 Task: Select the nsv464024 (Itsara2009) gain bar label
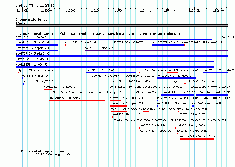33,42
